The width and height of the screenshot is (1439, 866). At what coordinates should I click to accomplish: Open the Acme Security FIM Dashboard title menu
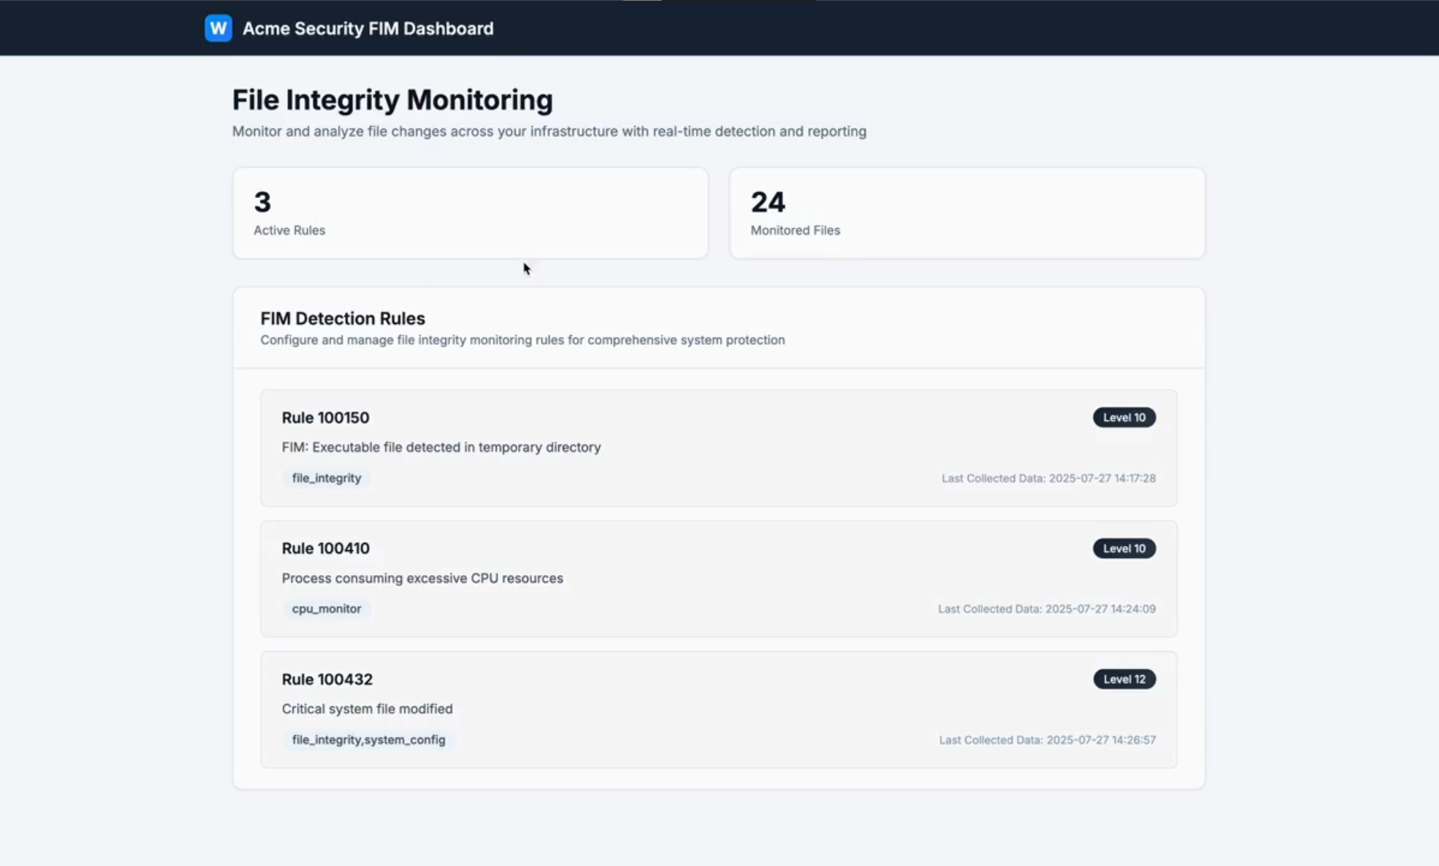click(367, 28)
